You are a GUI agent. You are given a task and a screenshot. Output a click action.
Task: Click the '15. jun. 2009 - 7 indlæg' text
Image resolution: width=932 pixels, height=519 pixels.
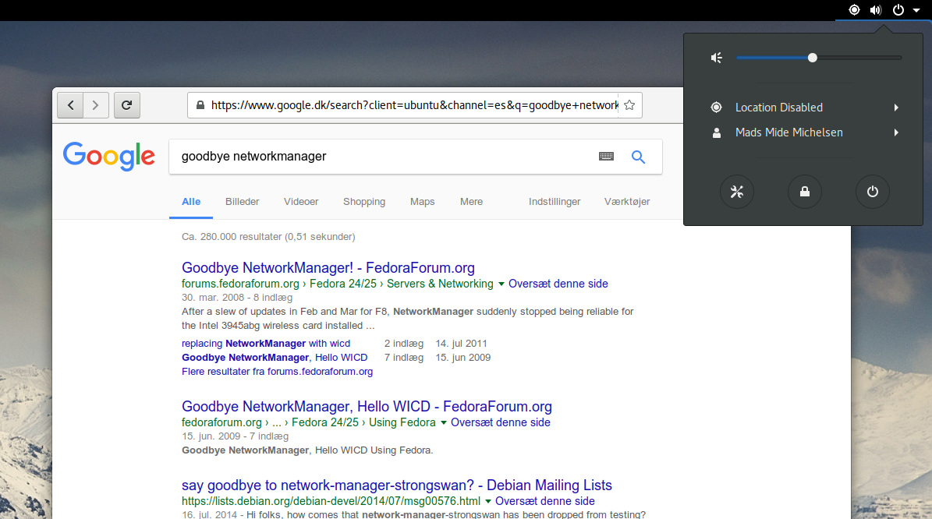[x=236, y=436]
